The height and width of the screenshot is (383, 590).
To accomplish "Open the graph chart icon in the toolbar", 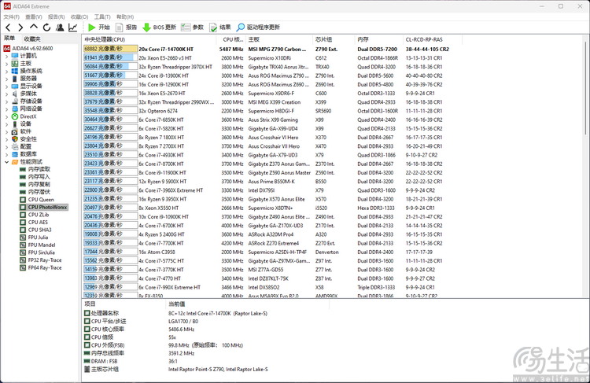I will tap(72, 27).
